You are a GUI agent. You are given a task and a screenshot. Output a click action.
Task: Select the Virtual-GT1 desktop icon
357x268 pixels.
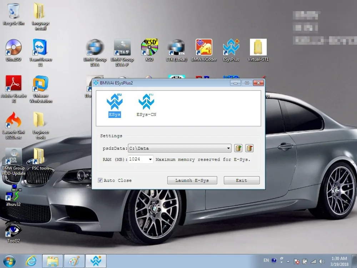258,50
